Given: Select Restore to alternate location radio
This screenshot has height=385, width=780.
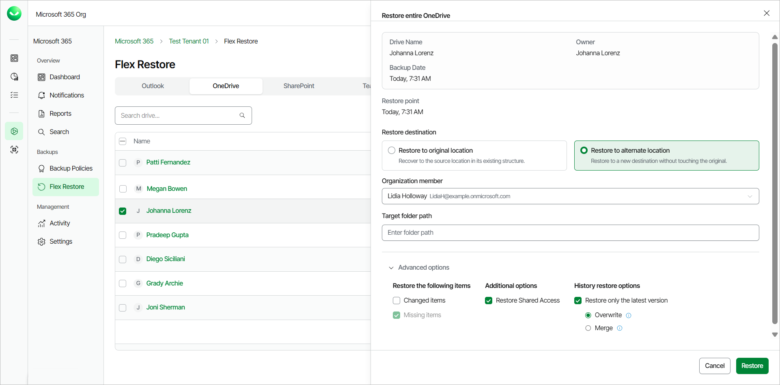Looking at the screenshot, I should (x=584, y=150).
